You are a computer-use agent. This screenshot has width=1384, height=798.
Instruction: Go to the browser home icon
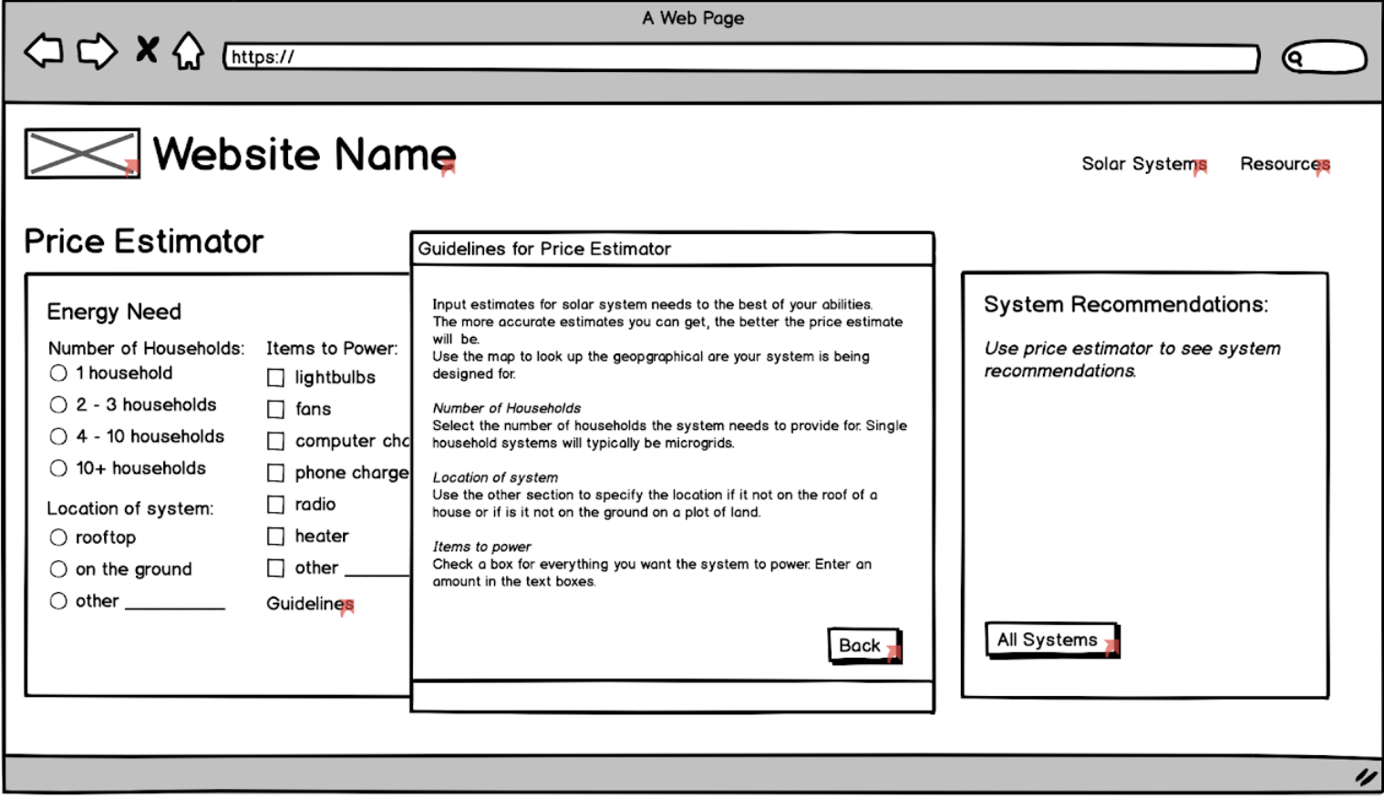(x=189, y=51)
